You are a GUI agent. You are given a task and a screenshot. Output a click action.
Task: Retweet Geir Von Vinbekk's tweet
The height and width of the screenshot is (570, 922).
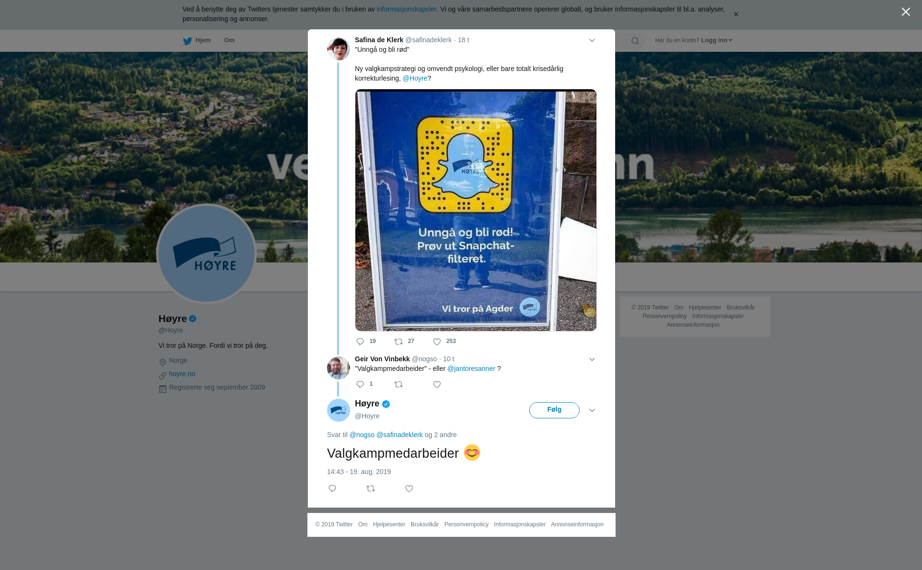pyautogui.click(x=399, y=384)
